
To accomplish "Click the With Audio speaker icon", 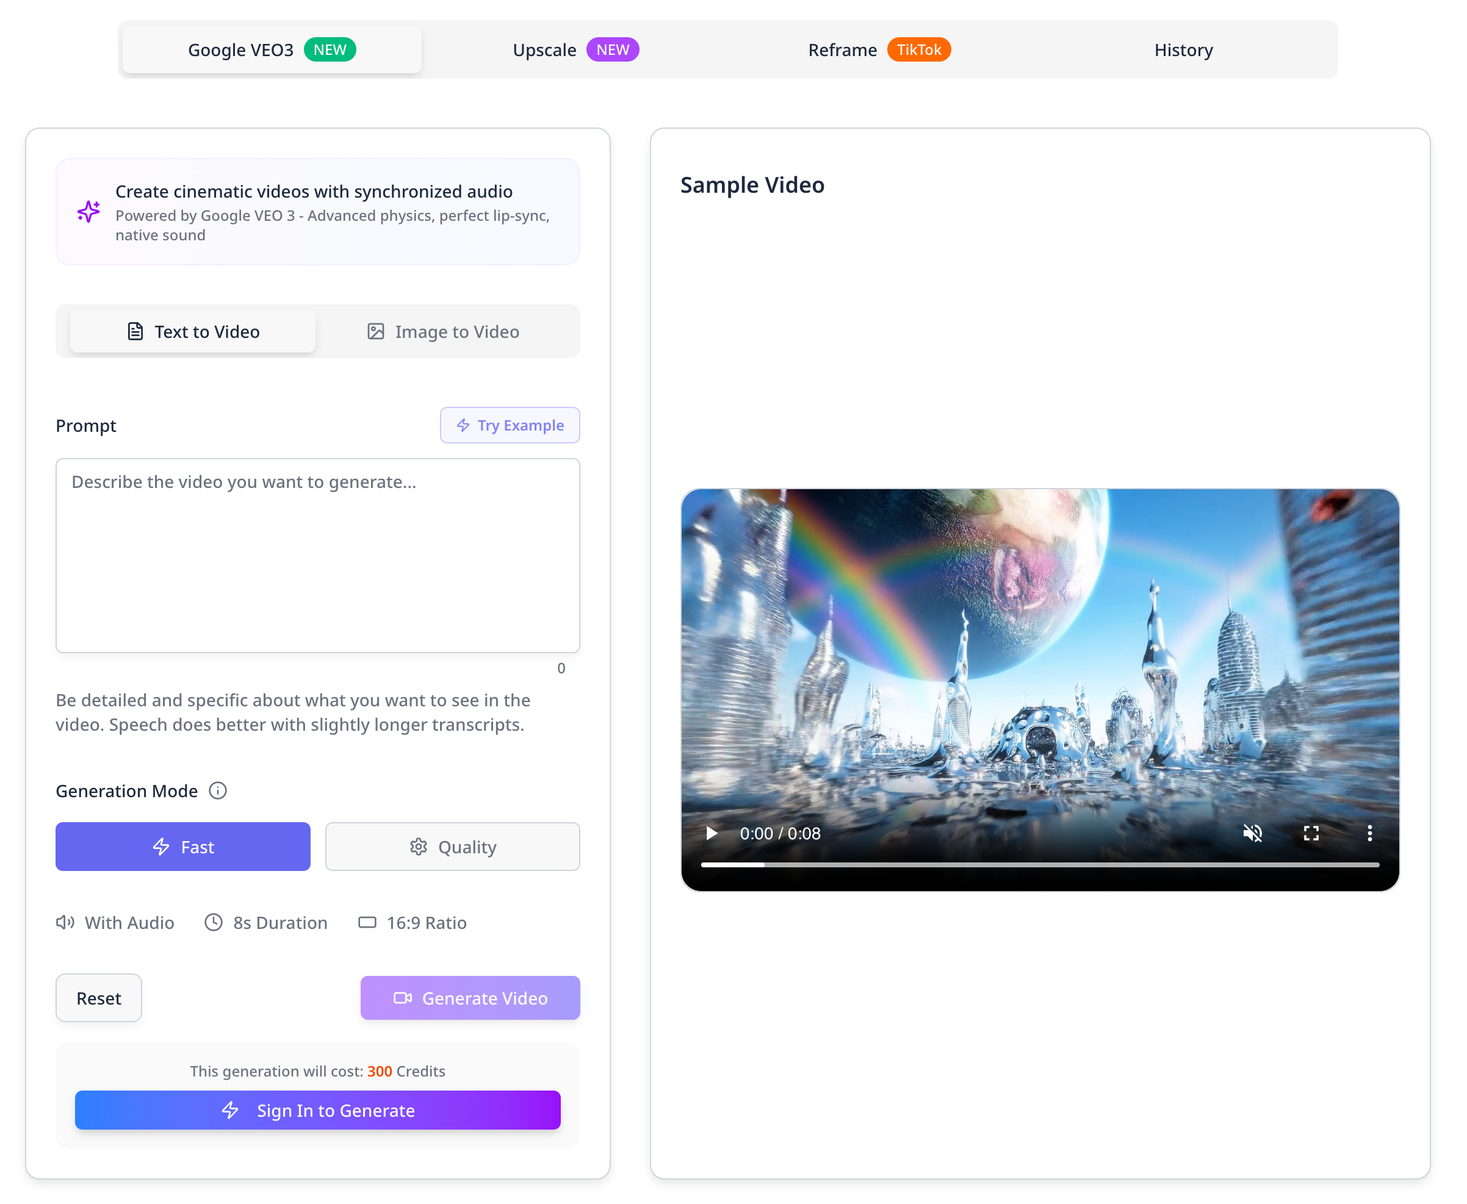I will click(65, 922).
